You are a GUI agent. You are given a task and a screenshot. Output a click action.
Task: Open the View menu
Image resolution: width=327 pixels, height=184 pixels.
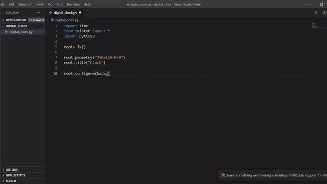40,4
